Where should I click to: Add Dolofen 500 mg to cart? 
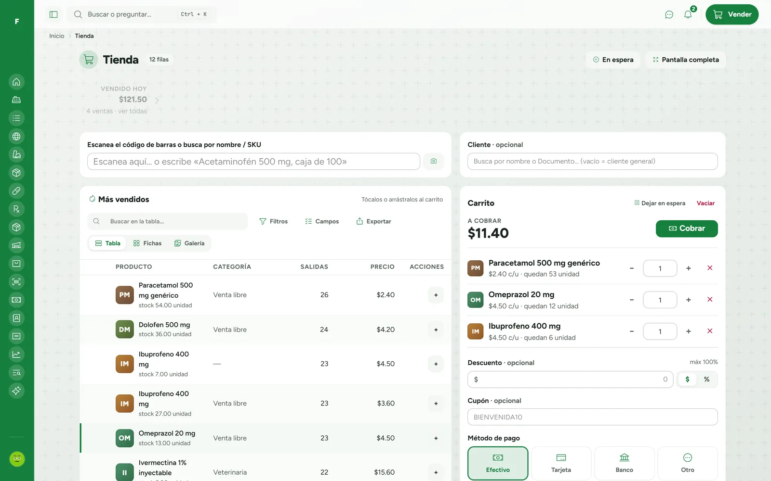(436, 330)
